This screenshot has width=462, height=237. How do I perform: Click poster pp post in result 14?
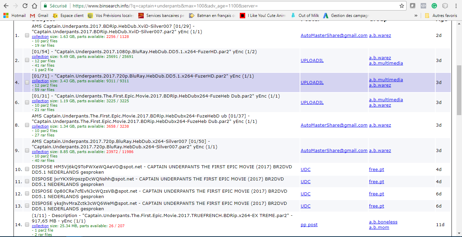point(309,224)
